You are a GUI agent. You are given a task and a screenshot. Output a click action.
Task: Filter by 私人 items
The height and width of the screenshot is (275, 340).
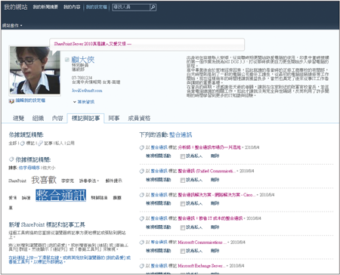[x=59, y=144]
